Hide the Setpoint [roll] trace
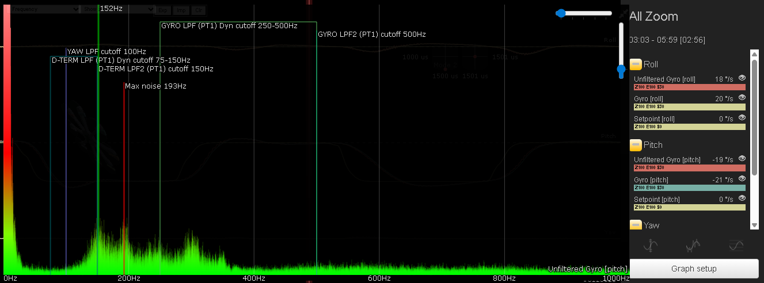Image resolution: width=764 pixels, height=283 pixels. (x=742, y=118)
